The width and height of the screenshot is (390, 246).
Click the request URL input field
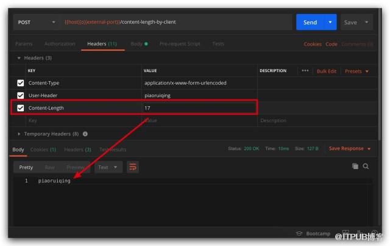[176, 22]
